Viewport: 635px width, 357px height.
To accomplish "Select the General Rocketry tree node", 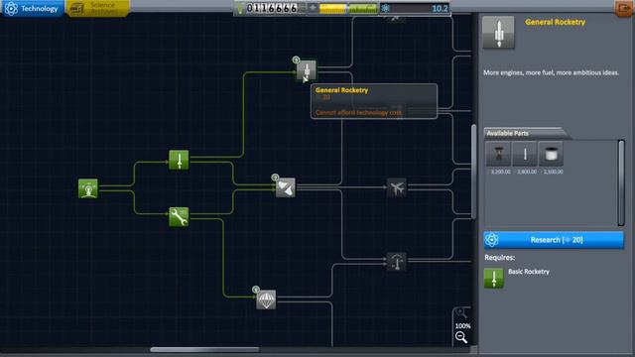I will pyautogui.click(x=307, y=70).
